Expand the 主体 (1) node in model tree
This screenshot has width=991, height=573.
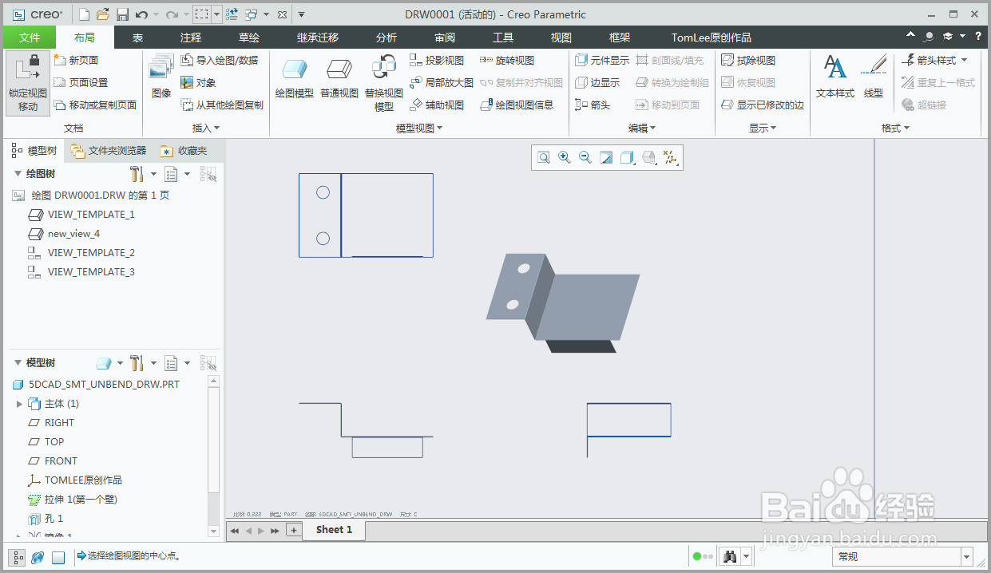(x=19, y=403)
